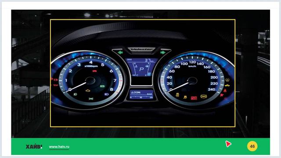
Task: Click the 37 km range readout
Action: (149, 61)
